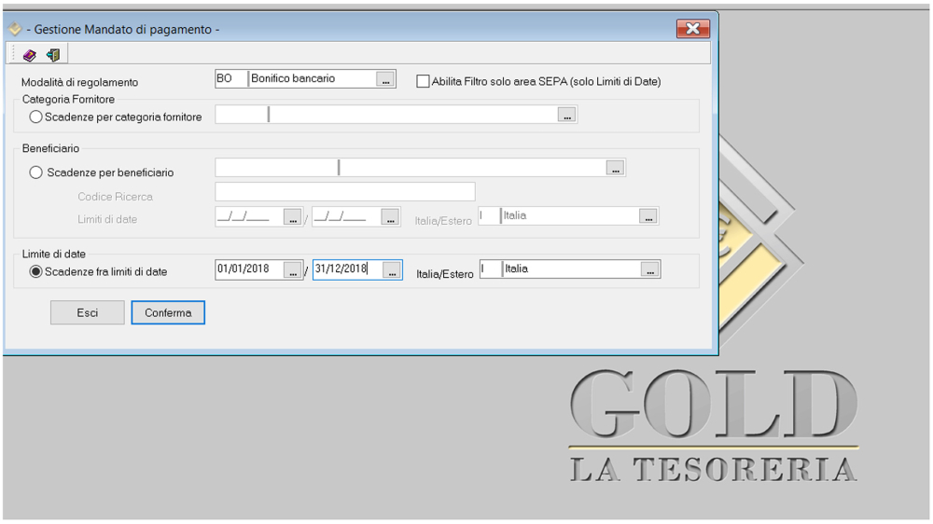Select Scadenze fra limiti di date option
The image size is (933, 524).
click(x=36, y=271)
